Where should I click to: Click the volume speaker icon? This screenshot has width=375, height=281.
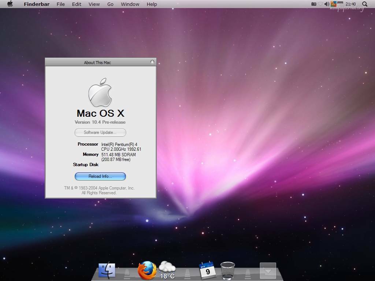tap(327, 4)
